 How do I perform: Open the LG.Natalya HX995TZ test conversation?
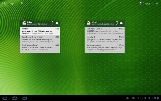point(105,31)
